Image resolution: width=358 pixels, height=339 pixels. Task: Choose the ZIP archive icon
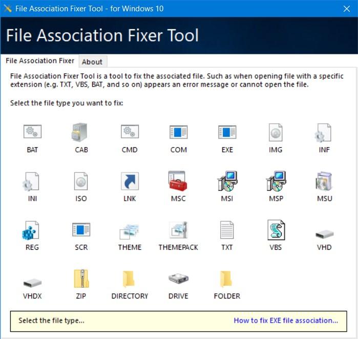tap(81, 278)
